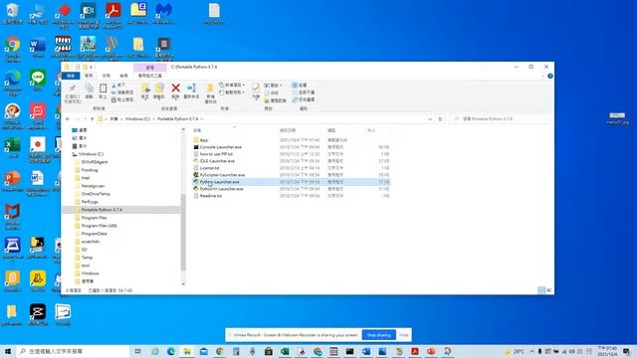Viewport: 637px width, 358px height.
Task: Open the Open dropdown in ribbon
Action: coord(273,86)
